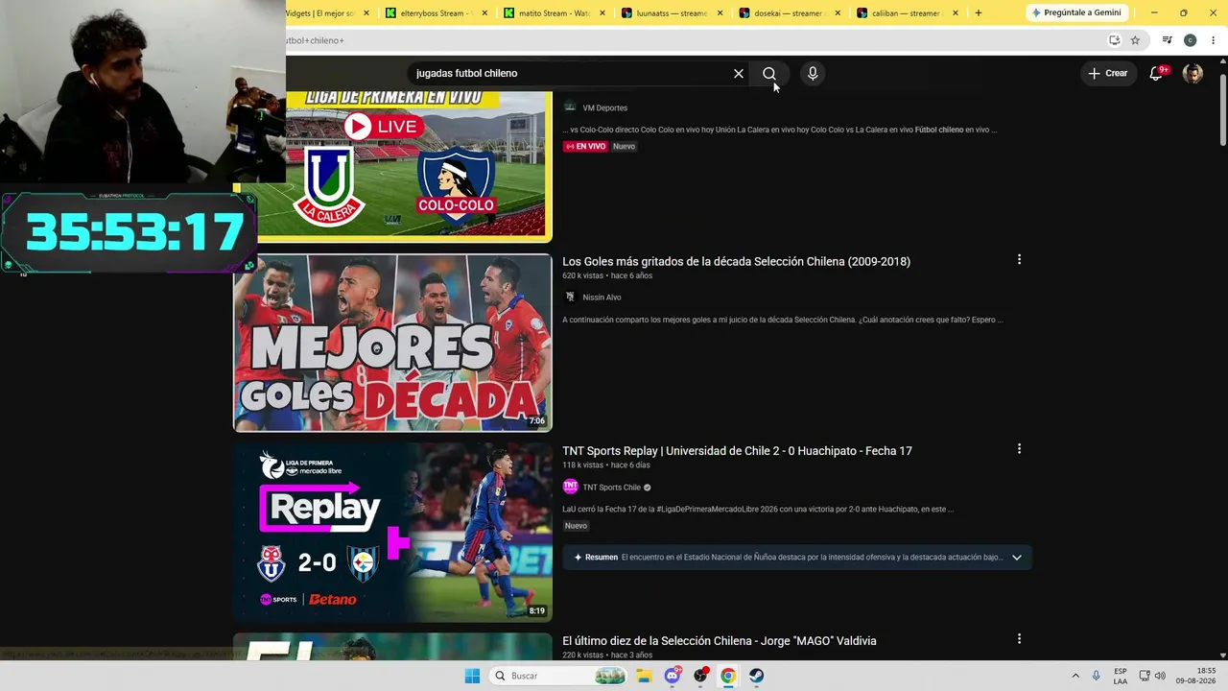1228x691 pixels.
Task: Click the YouTube search magnifier button
Action: [x=769, y=74]
